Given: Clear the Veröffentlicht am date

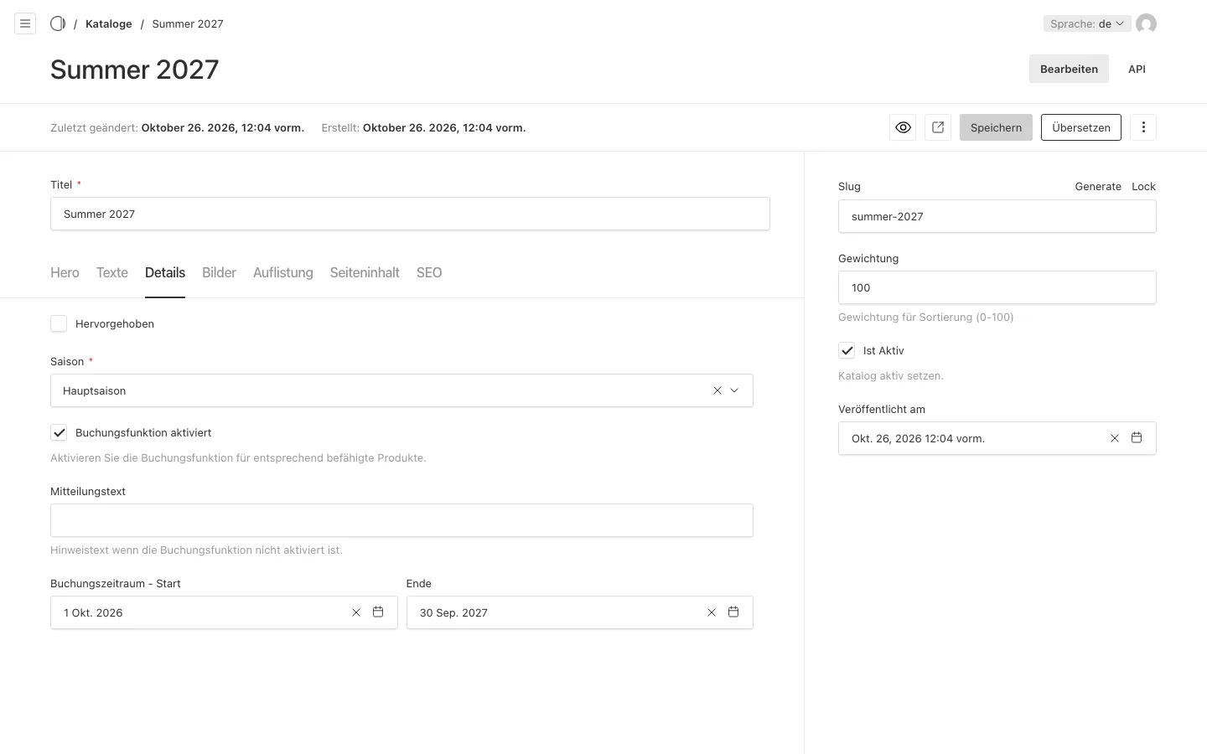Looking at the screenshot, I should [1115, 438].
